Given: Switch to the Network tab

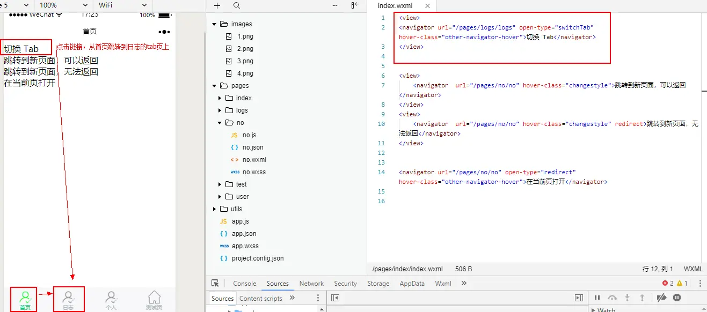Looking at the screenshot, I should point(311,284).
